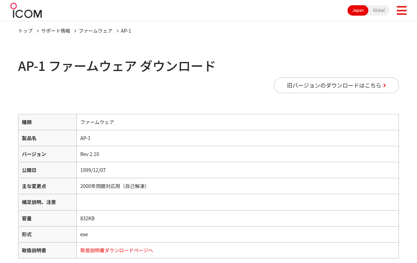417x263 pixels.
Task: Go to トップ breadcrumb link
Action: tap(25, 31)
